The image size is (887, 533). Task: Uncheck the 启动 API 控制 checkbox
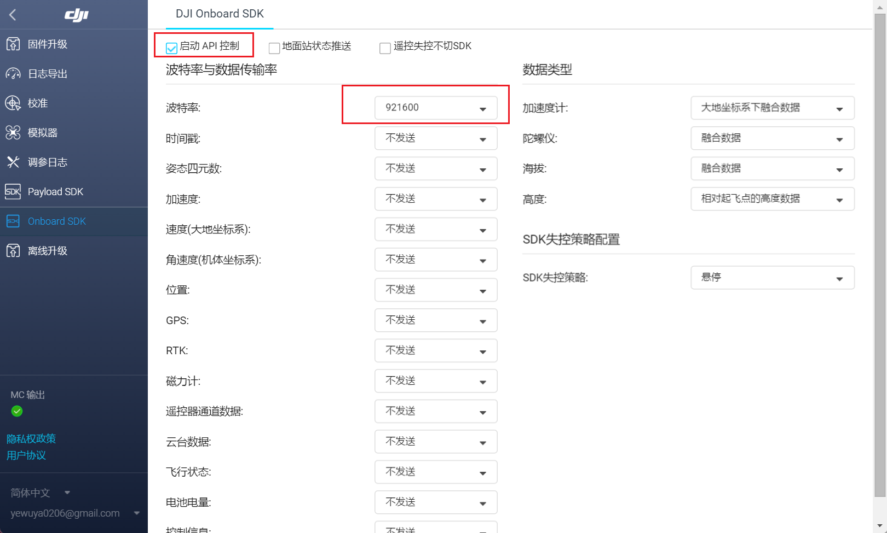(171, 48)
